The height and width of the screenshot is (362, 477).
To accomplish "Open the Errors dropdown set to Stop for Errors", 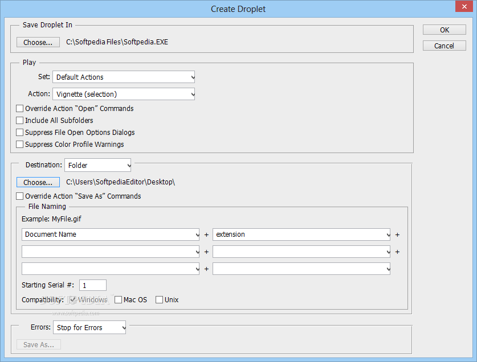I will click(89, 327).
